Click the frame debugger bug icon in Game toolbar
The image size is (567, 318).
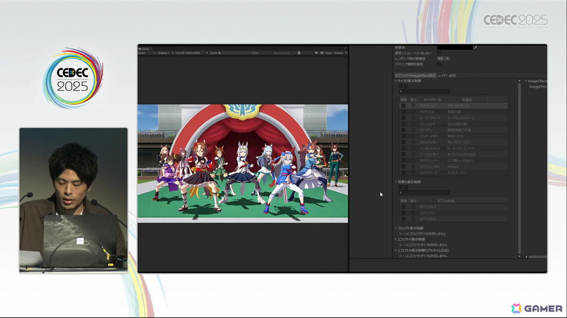pyautogui.click(x=299, y=53)
